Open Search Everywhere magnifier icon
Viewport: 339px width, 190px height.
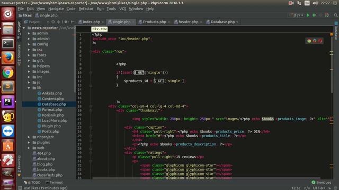(335, 15)
